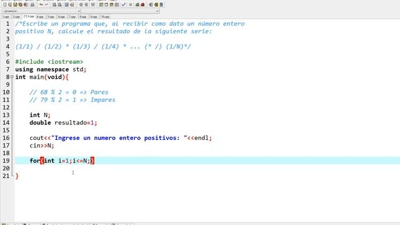Select the active [*] 3.cpp tab

(x=29, y=17)
